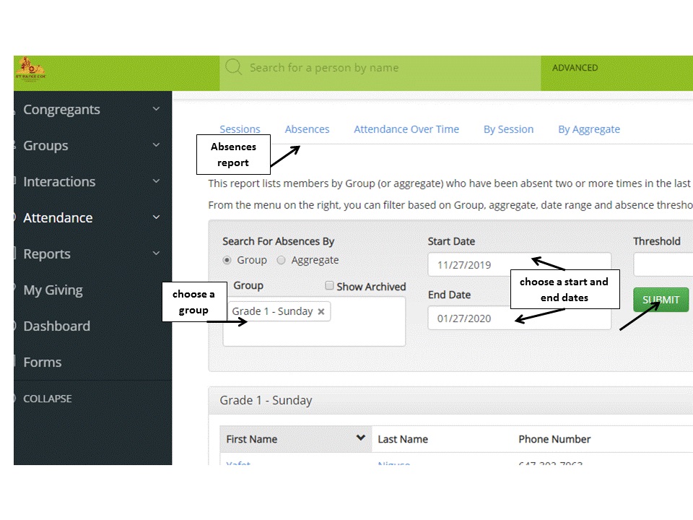Switch to the Absences tab

(308, 129)
